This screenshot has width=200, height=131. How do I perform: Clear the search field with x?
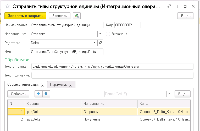(169, 94)
